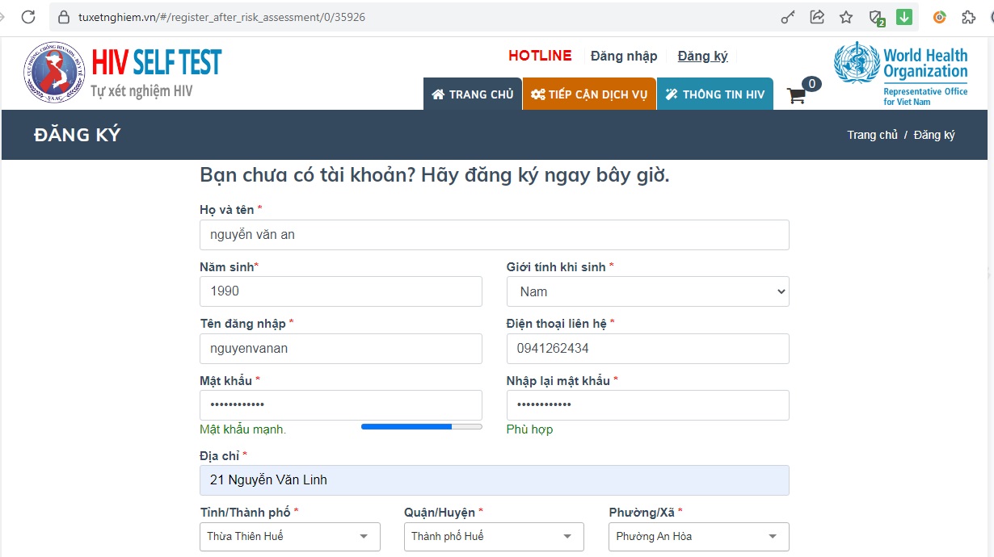Image resolution: width=994 pixels, height=557 pixels.
Task: Click the HIV Self Test logo
Action: point(123,72)
